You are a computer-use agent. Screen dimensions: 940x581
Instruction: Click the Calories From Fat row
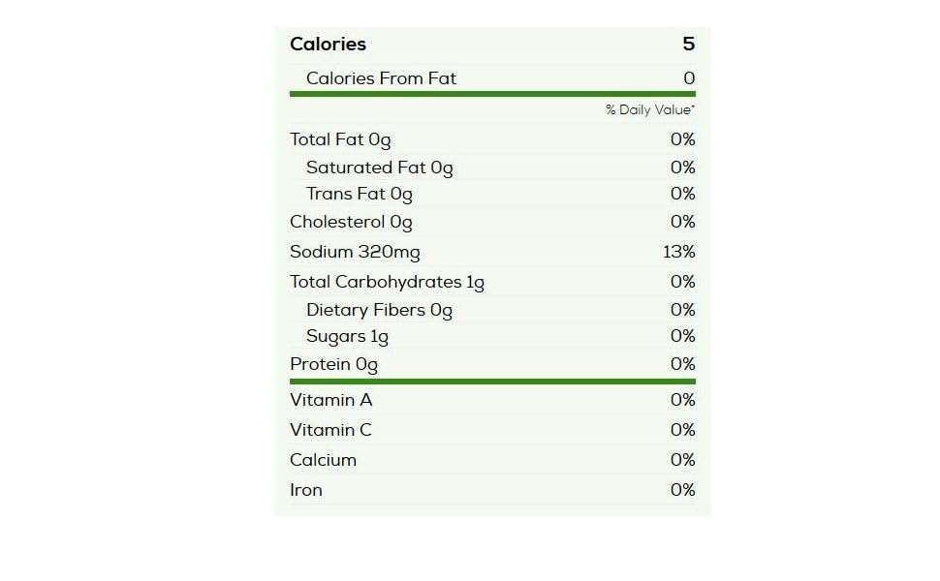click(x=493, y=77)
